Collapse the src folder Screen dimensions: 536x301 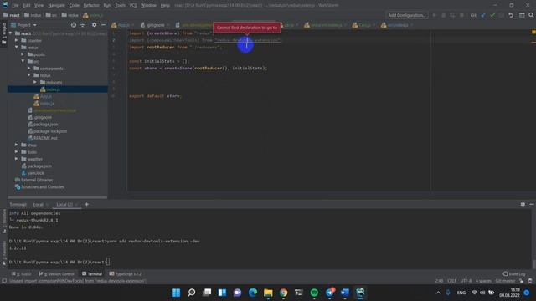(23, 61)
